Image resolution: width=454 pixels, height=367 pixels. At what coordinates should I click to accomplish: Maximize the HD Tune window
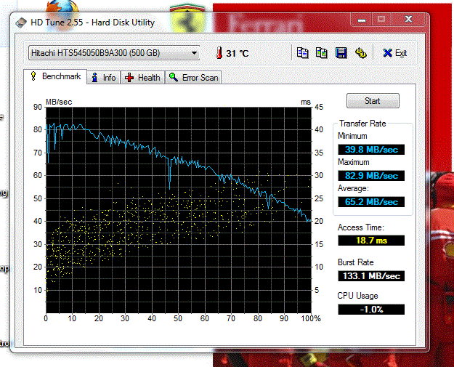point(381,20)
